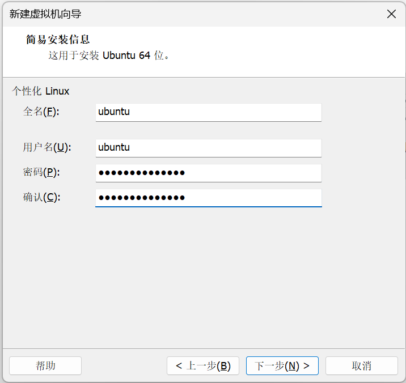Viewport: 406px width, 383px height.
Task: Close the New Virtual Machine Wizard dialog
Action: click(x=391, y=14)
